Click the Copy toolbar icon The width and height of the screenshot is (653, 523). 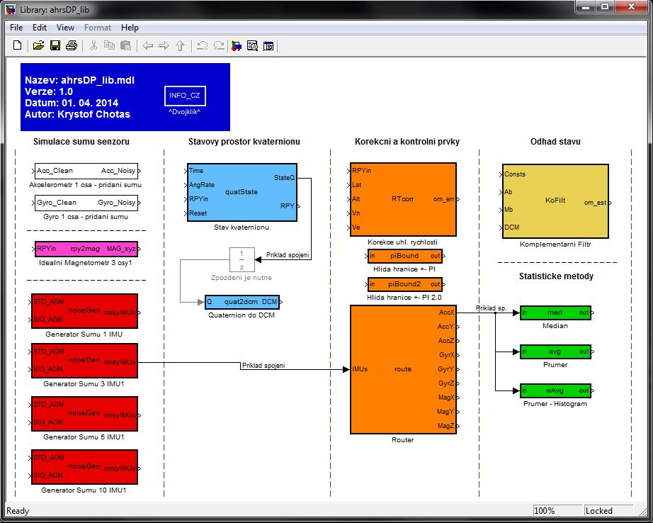[x=109, y=45]
